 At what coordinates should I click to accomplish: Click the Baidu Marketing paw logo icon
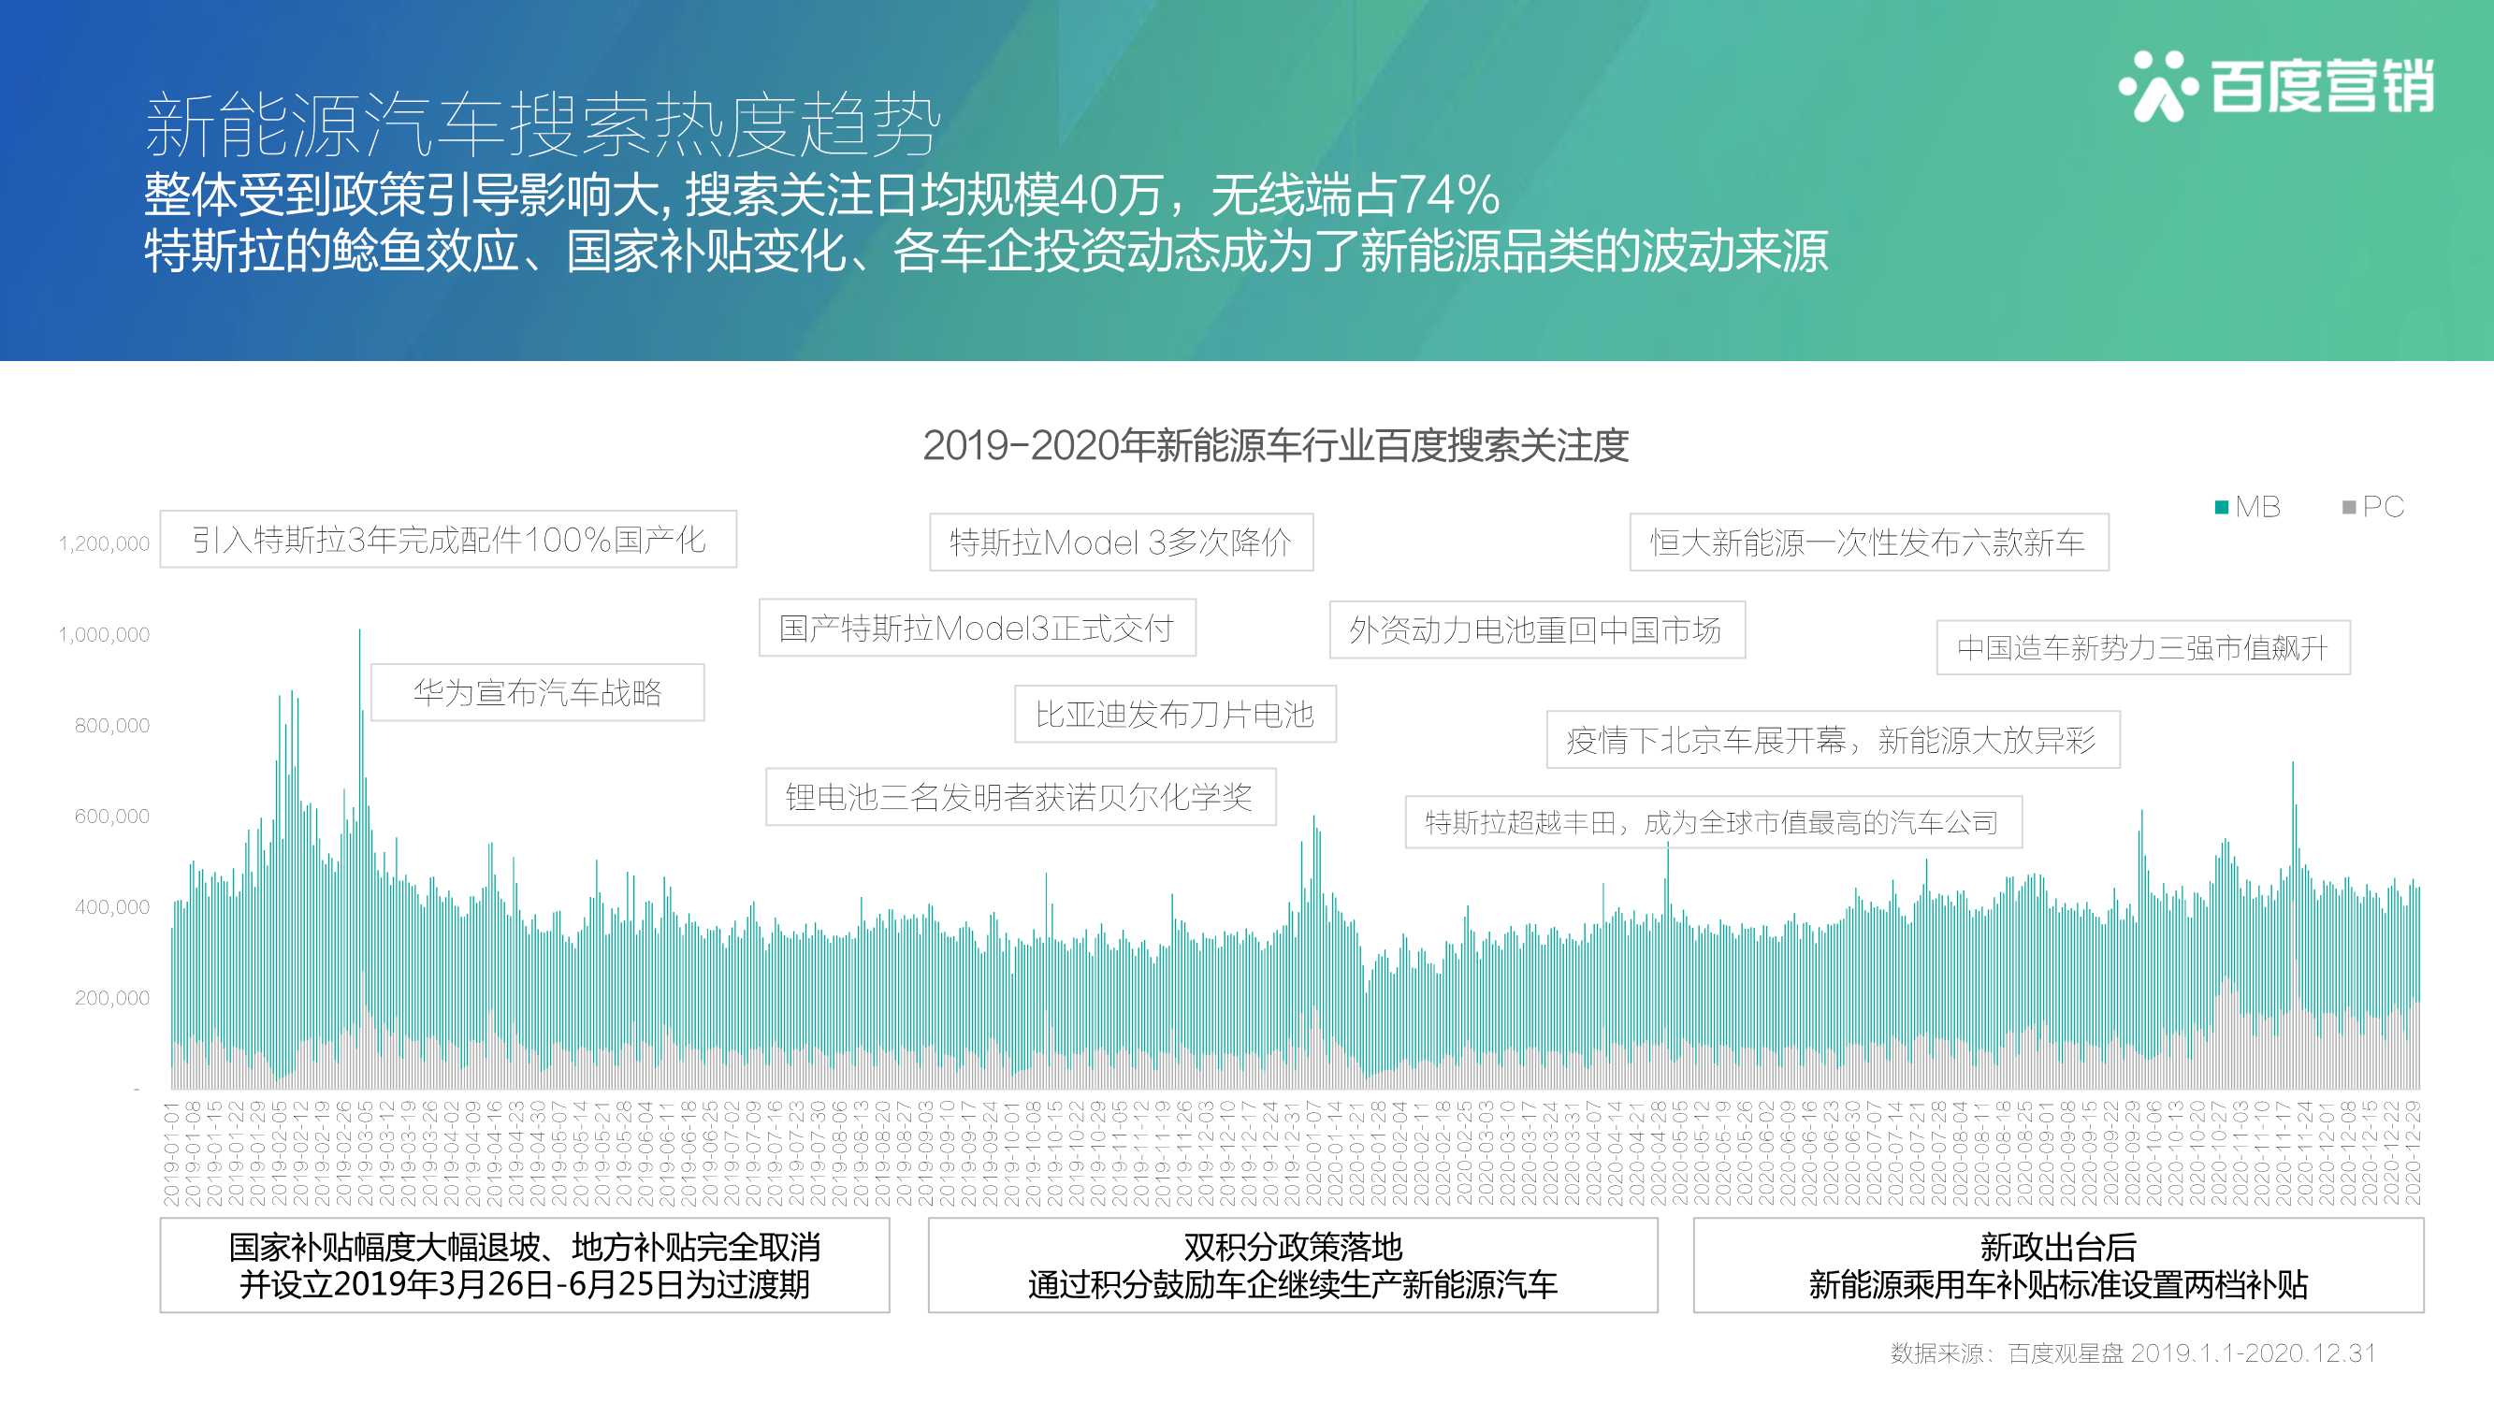(x=2158, y=86)
